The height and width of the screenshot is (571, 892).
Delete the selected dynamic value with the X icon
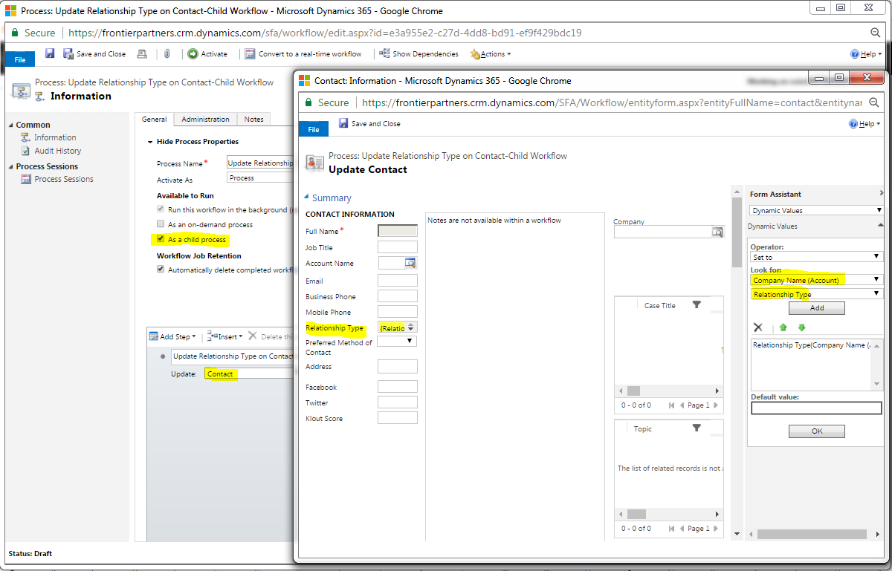[x=757, y=327]
